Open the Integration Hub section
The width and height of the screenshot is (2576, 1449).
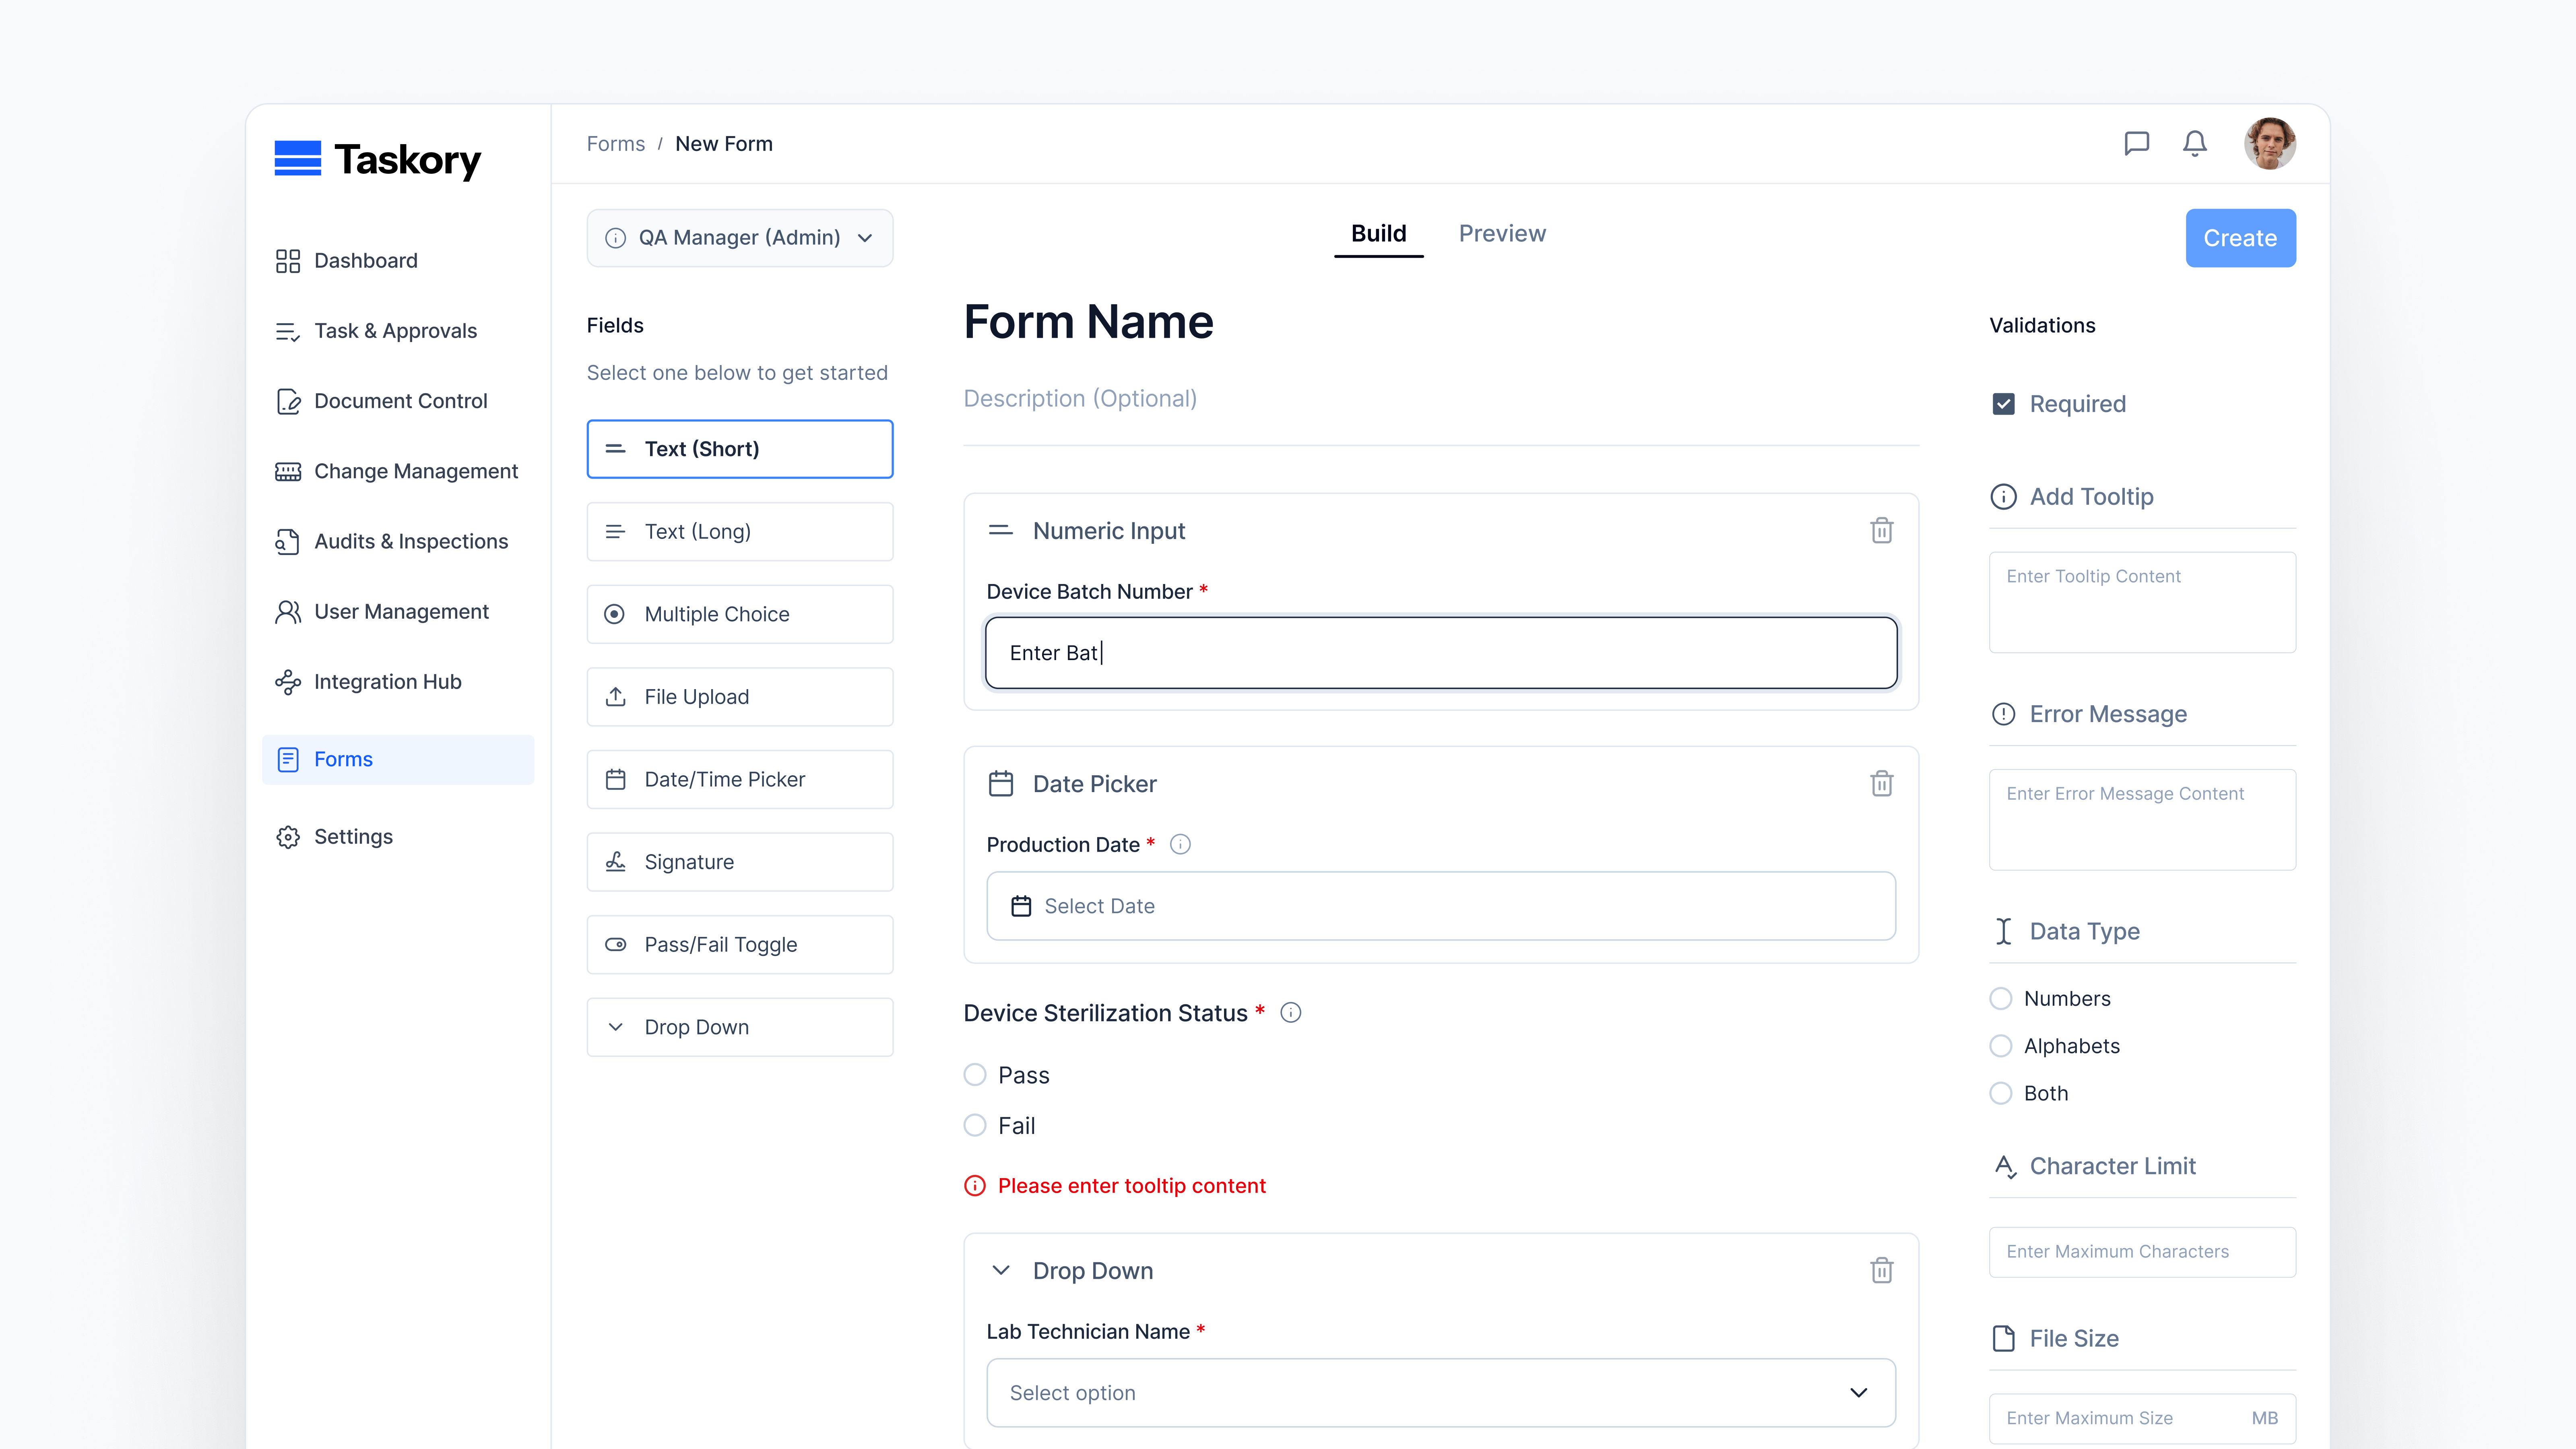(x=388, y=681)
